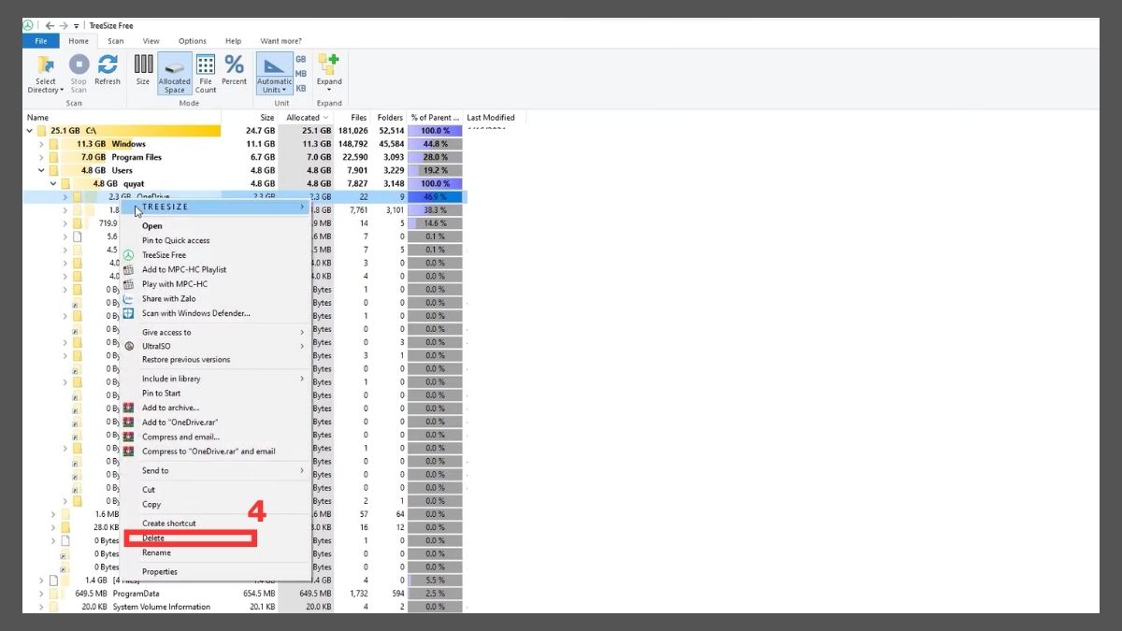This screenshot has width=1122, height=631.
Task: Choose Copy in the context menu
Action: [x=215, y=504]
